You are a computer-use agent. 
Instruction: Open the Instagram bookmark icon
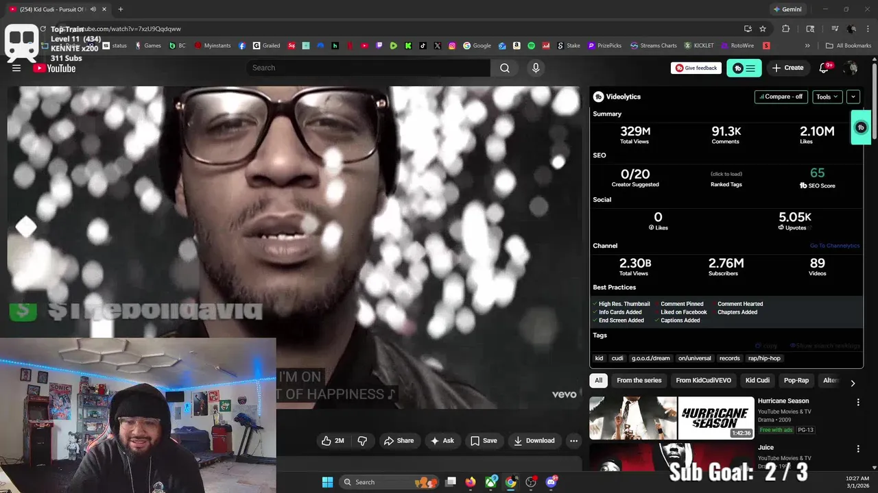click(452, 46)
